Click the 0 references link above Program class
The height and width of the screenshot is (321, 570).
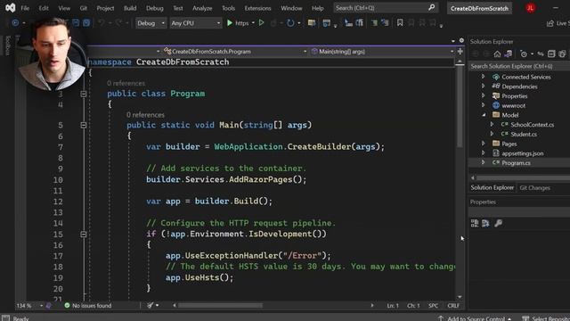[126, 83]
